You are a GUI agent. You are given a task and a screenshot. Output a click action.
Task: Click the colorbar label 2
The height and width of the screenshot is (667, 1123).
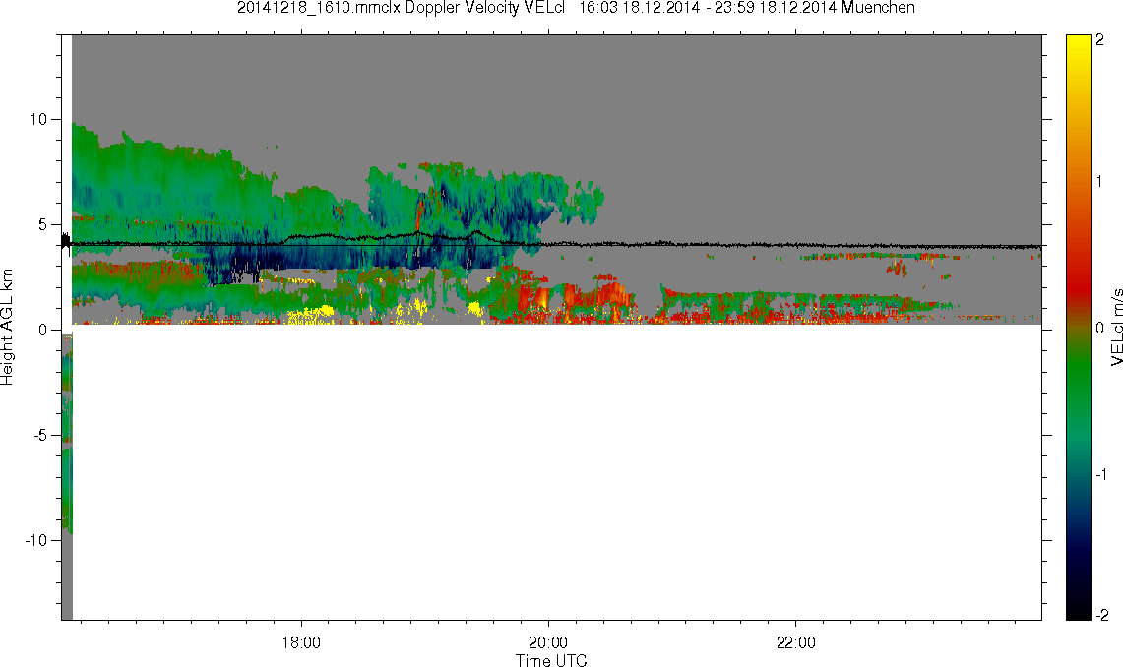point(1100,40)
